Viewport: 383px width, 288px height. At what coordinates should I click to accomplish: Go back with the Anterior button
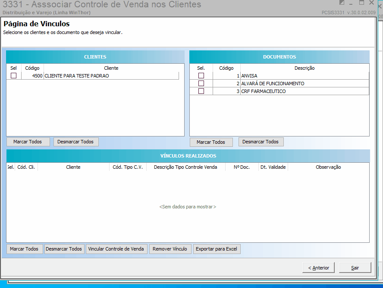tap(318, 268)
